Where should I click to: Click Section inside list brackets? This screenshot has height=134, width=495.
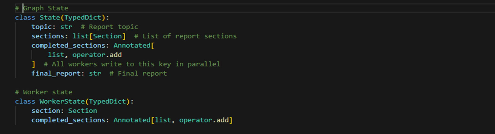pyautogui.click(x=107, y=36)
